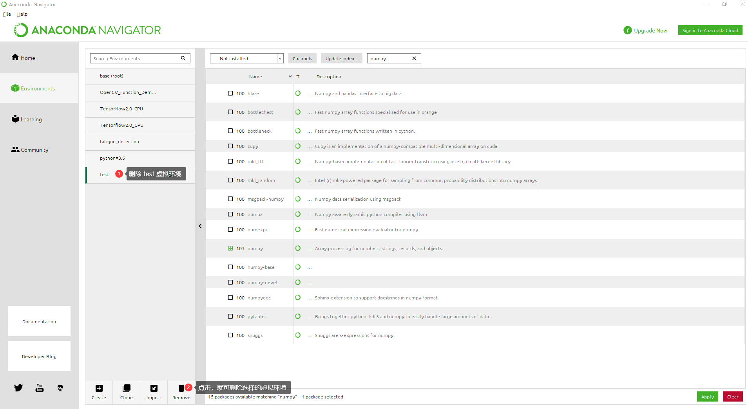
Task: Open the Environments section
Action: [39, 88]
